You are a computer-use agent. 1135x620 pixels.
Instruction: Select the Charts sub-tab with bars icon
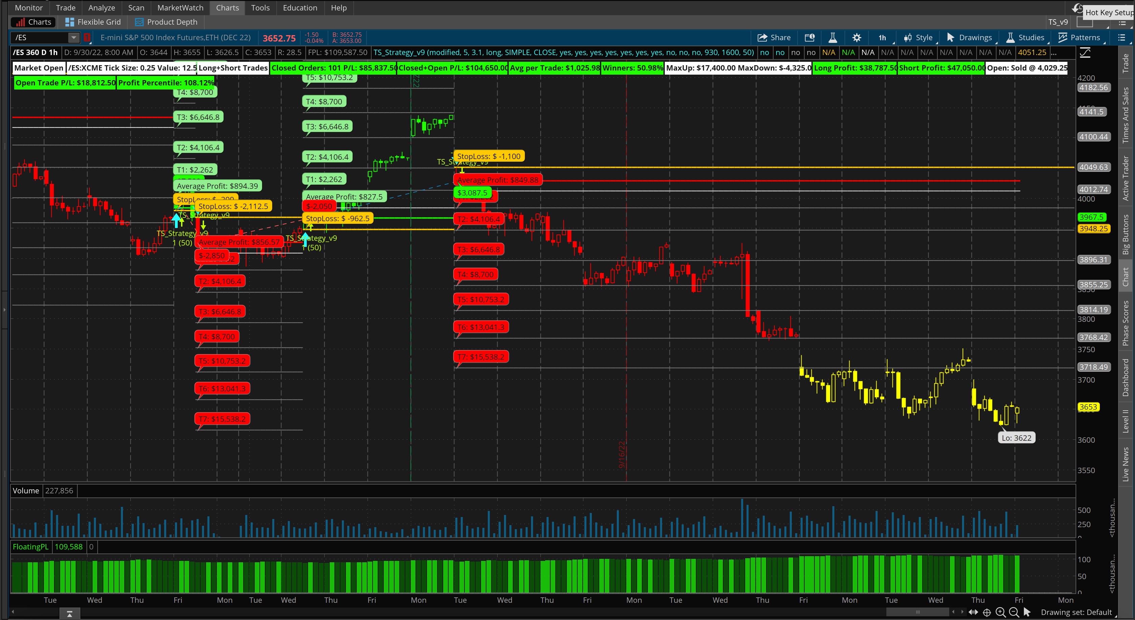point(33,22)
